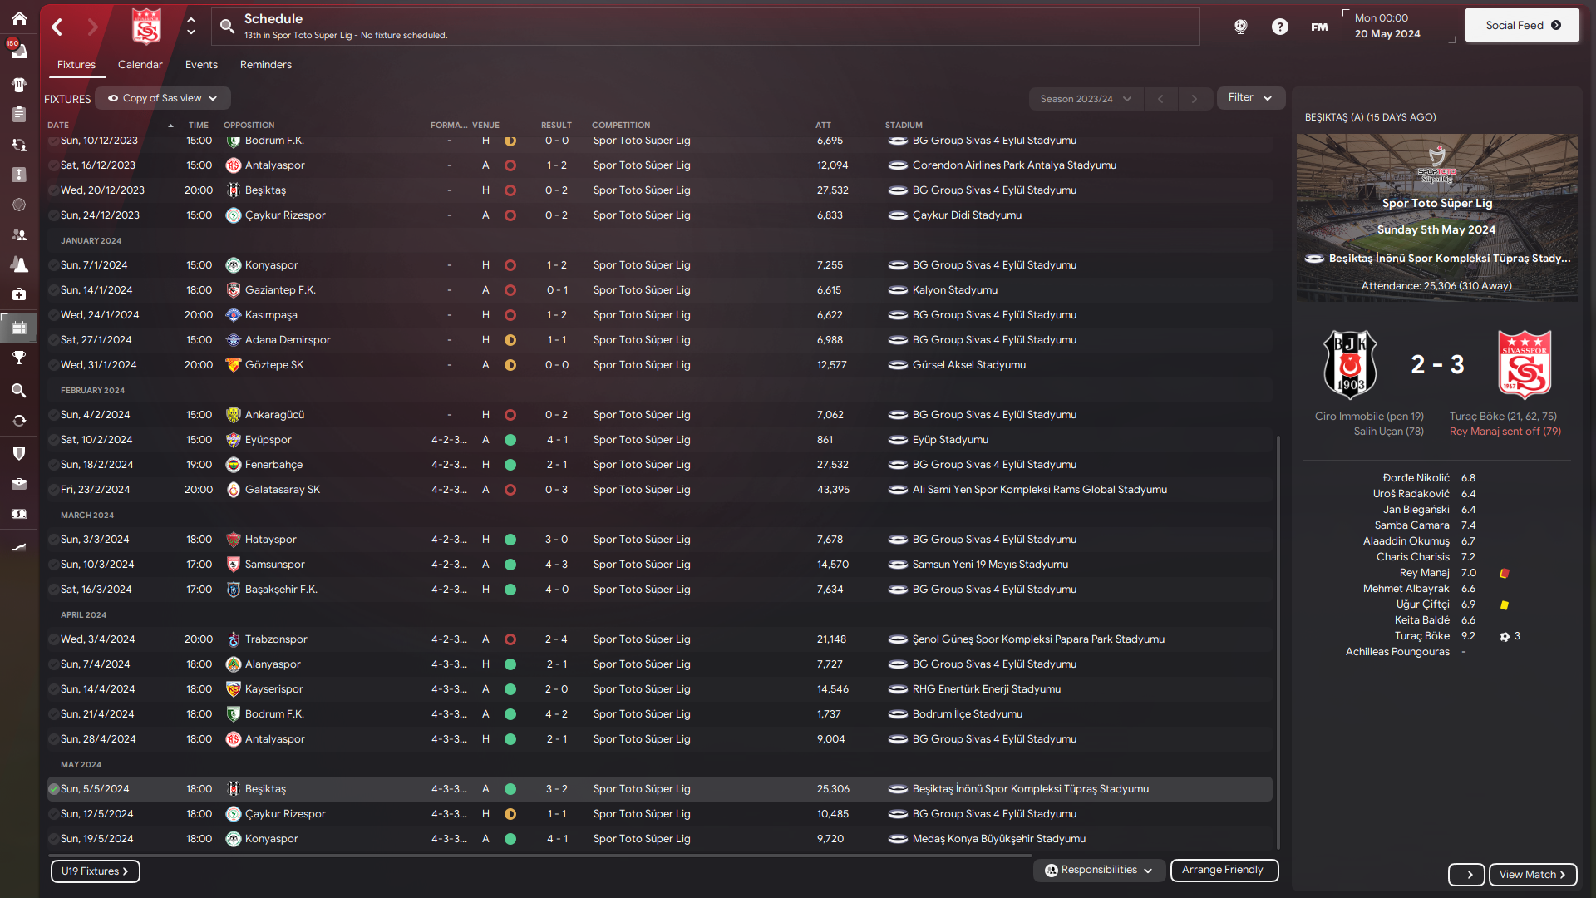Click the View Match button

pos(1533,875)
